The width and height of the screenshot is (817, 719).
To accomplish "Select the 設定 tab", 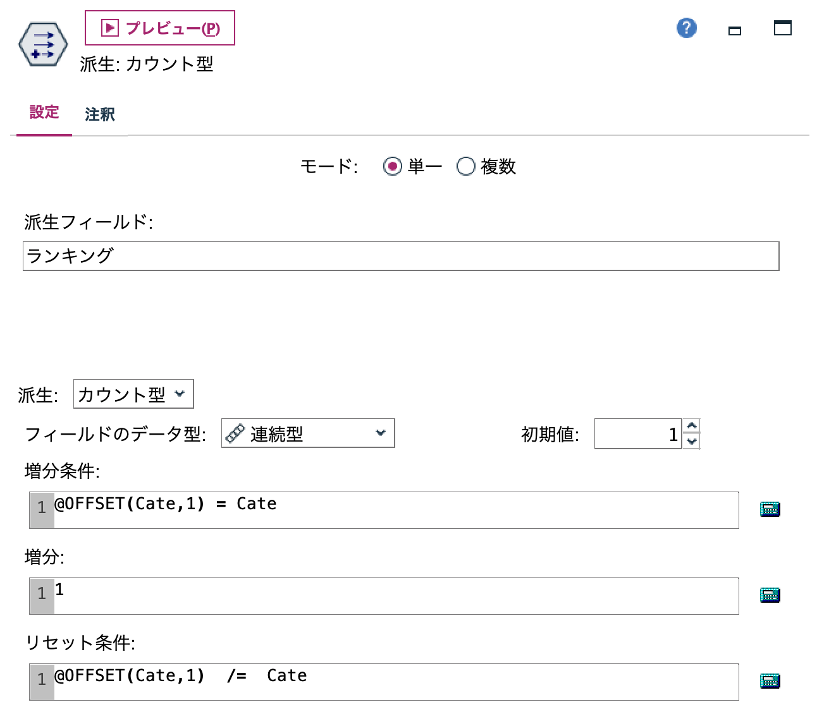I will tap(44, 112).
